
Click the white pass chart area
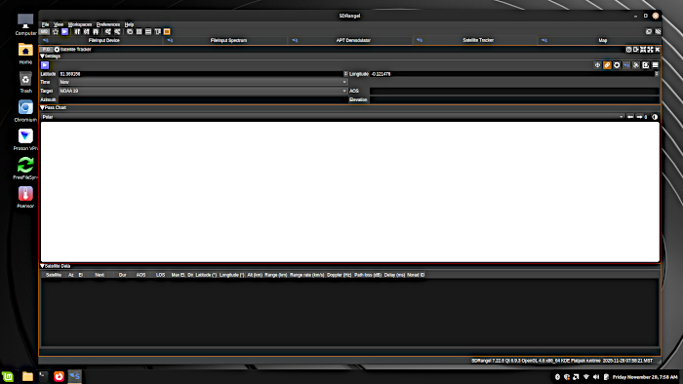click(x=349, y=192)
